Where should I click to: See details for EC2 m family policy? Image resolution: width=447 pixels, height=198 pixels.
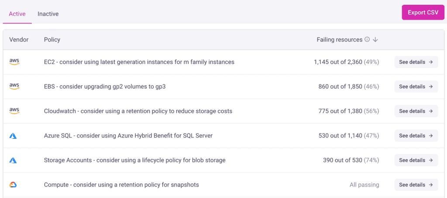tap(416, 62)
